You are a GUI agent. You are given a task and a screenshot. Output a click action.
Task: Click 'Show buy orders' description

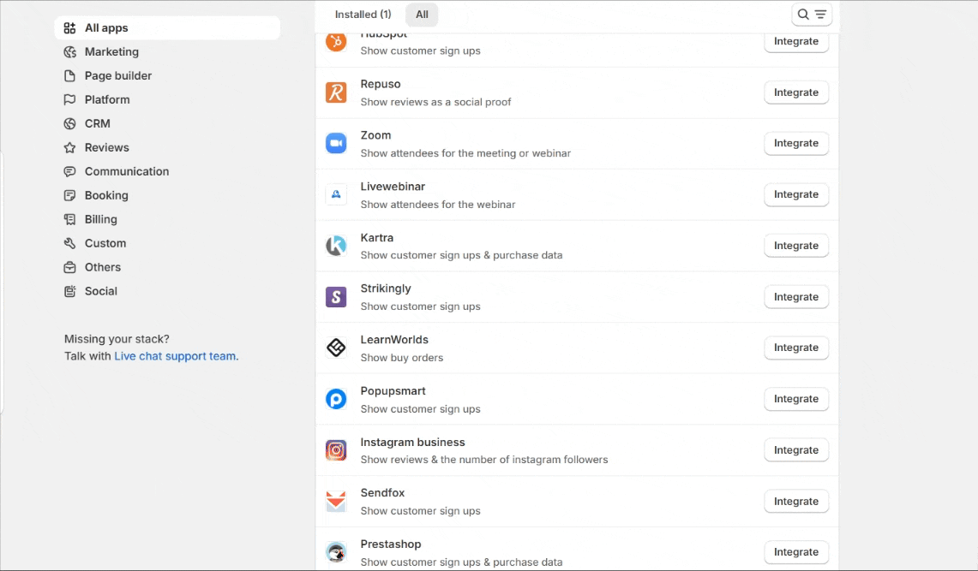pos(402,358)
